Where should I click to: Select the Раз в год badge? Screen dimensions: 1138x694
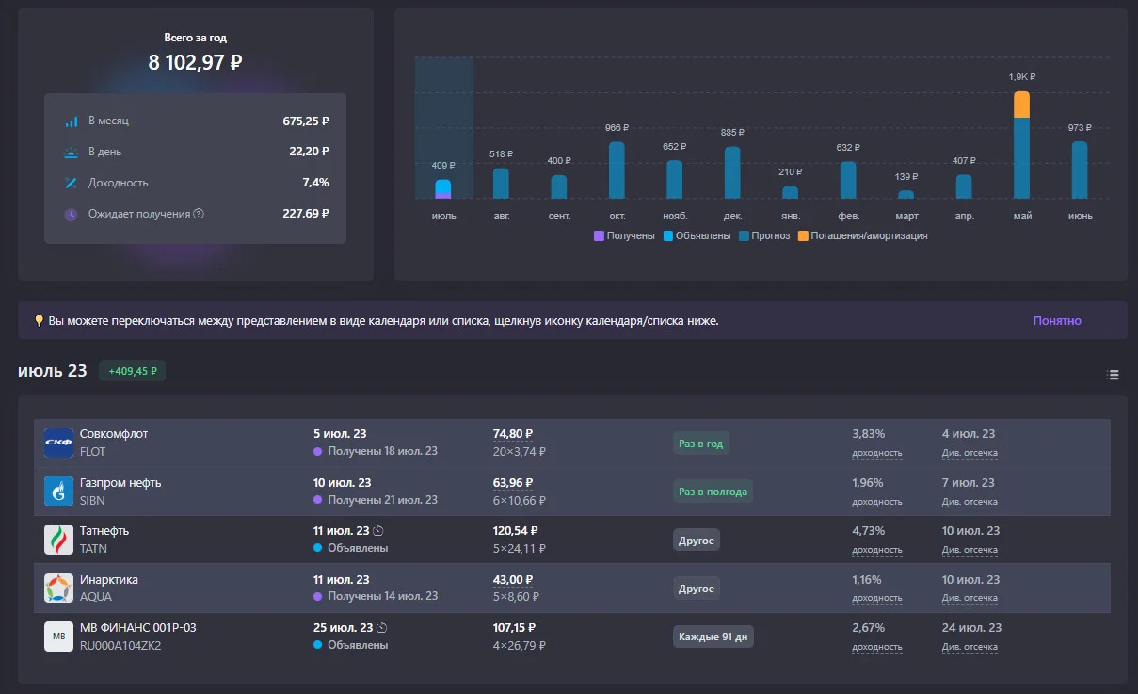click(700, 444)
